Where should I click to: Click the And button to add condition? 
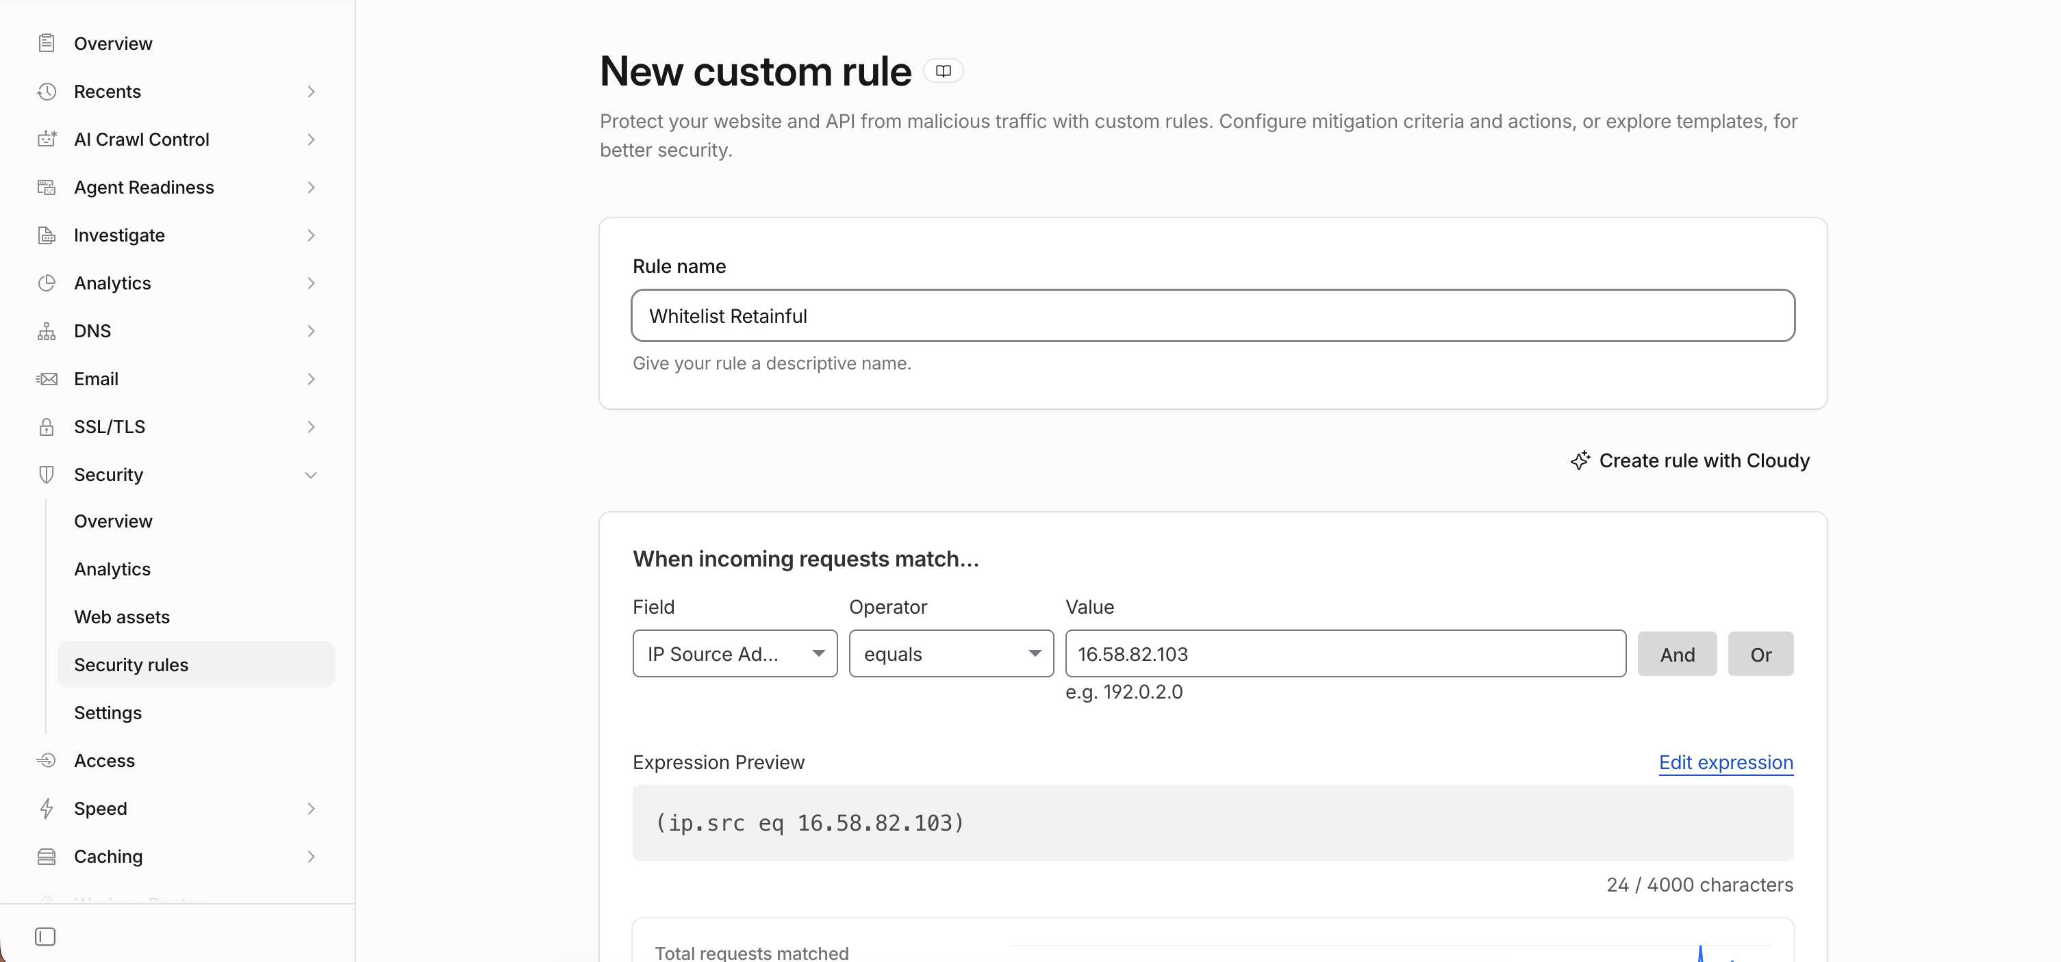pyautogui.click(x=1677, y=654)
